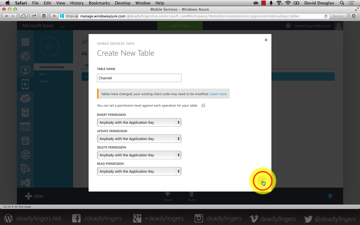
Task: Open the History menu
Action: tap(77, 3)
